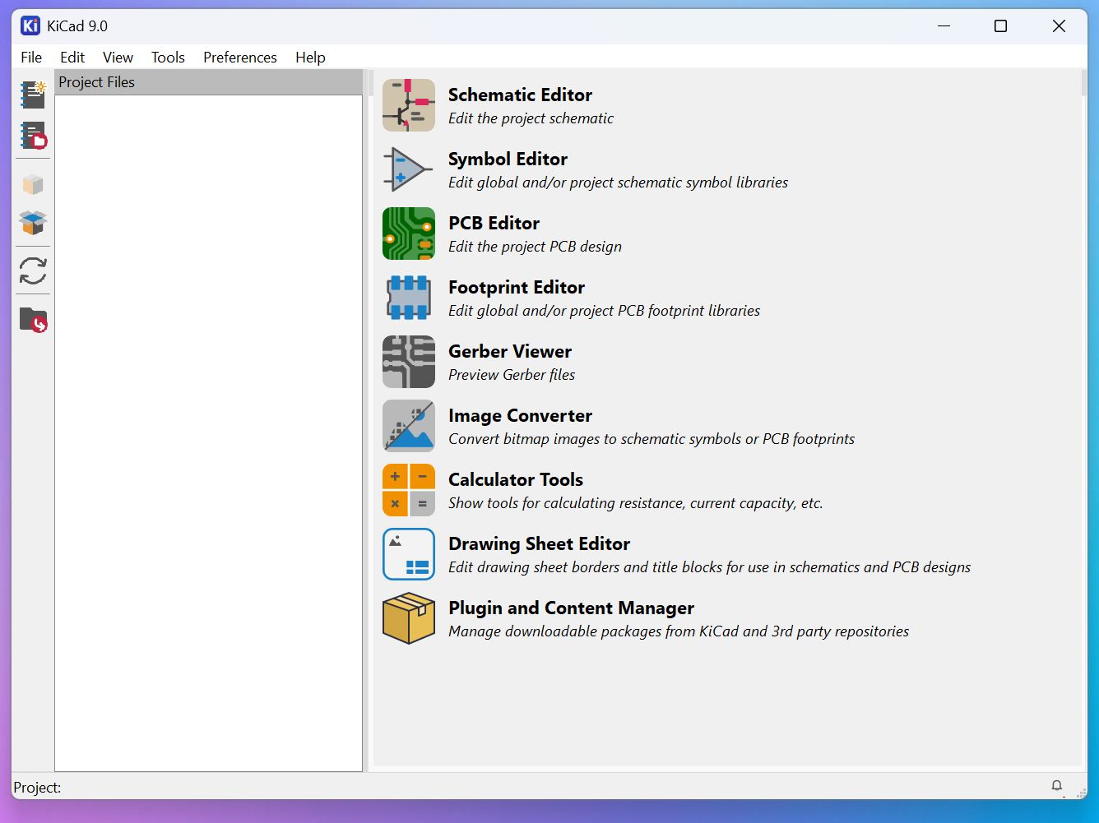
Task: Click the Refresh project tree icon
Action: point(33,270)
